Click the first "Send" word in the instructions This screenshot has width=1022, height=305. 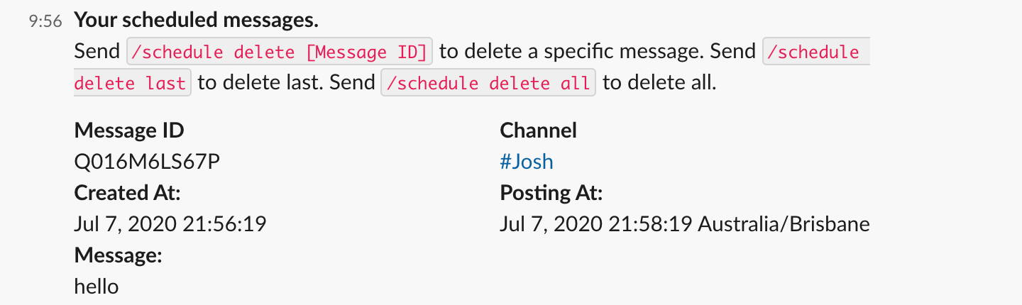(97, 52)
